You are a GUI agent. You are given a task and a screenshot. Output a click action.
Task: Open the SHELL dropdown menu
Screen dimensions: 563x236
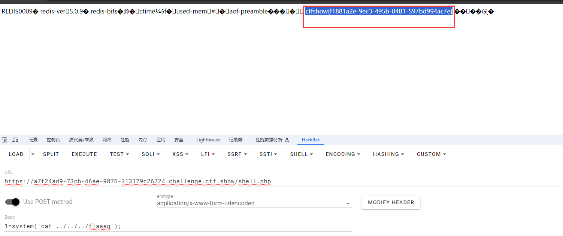pyautogui.click(x=301, y=154)
